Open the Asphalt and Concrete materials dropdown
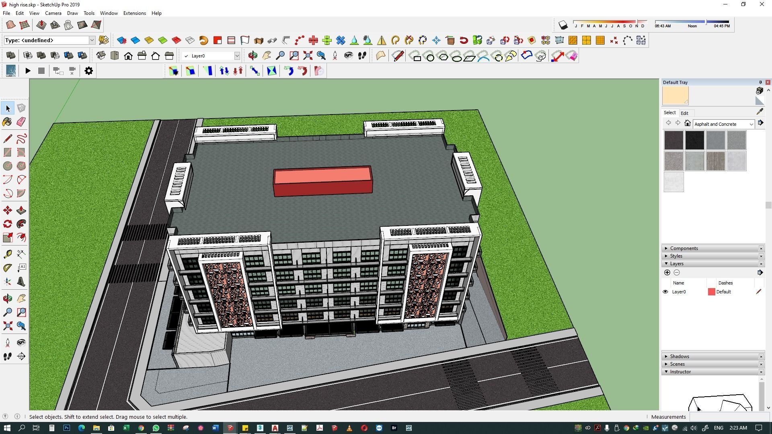The width and height of the screenshot is (772, 434). coord(751,124)
